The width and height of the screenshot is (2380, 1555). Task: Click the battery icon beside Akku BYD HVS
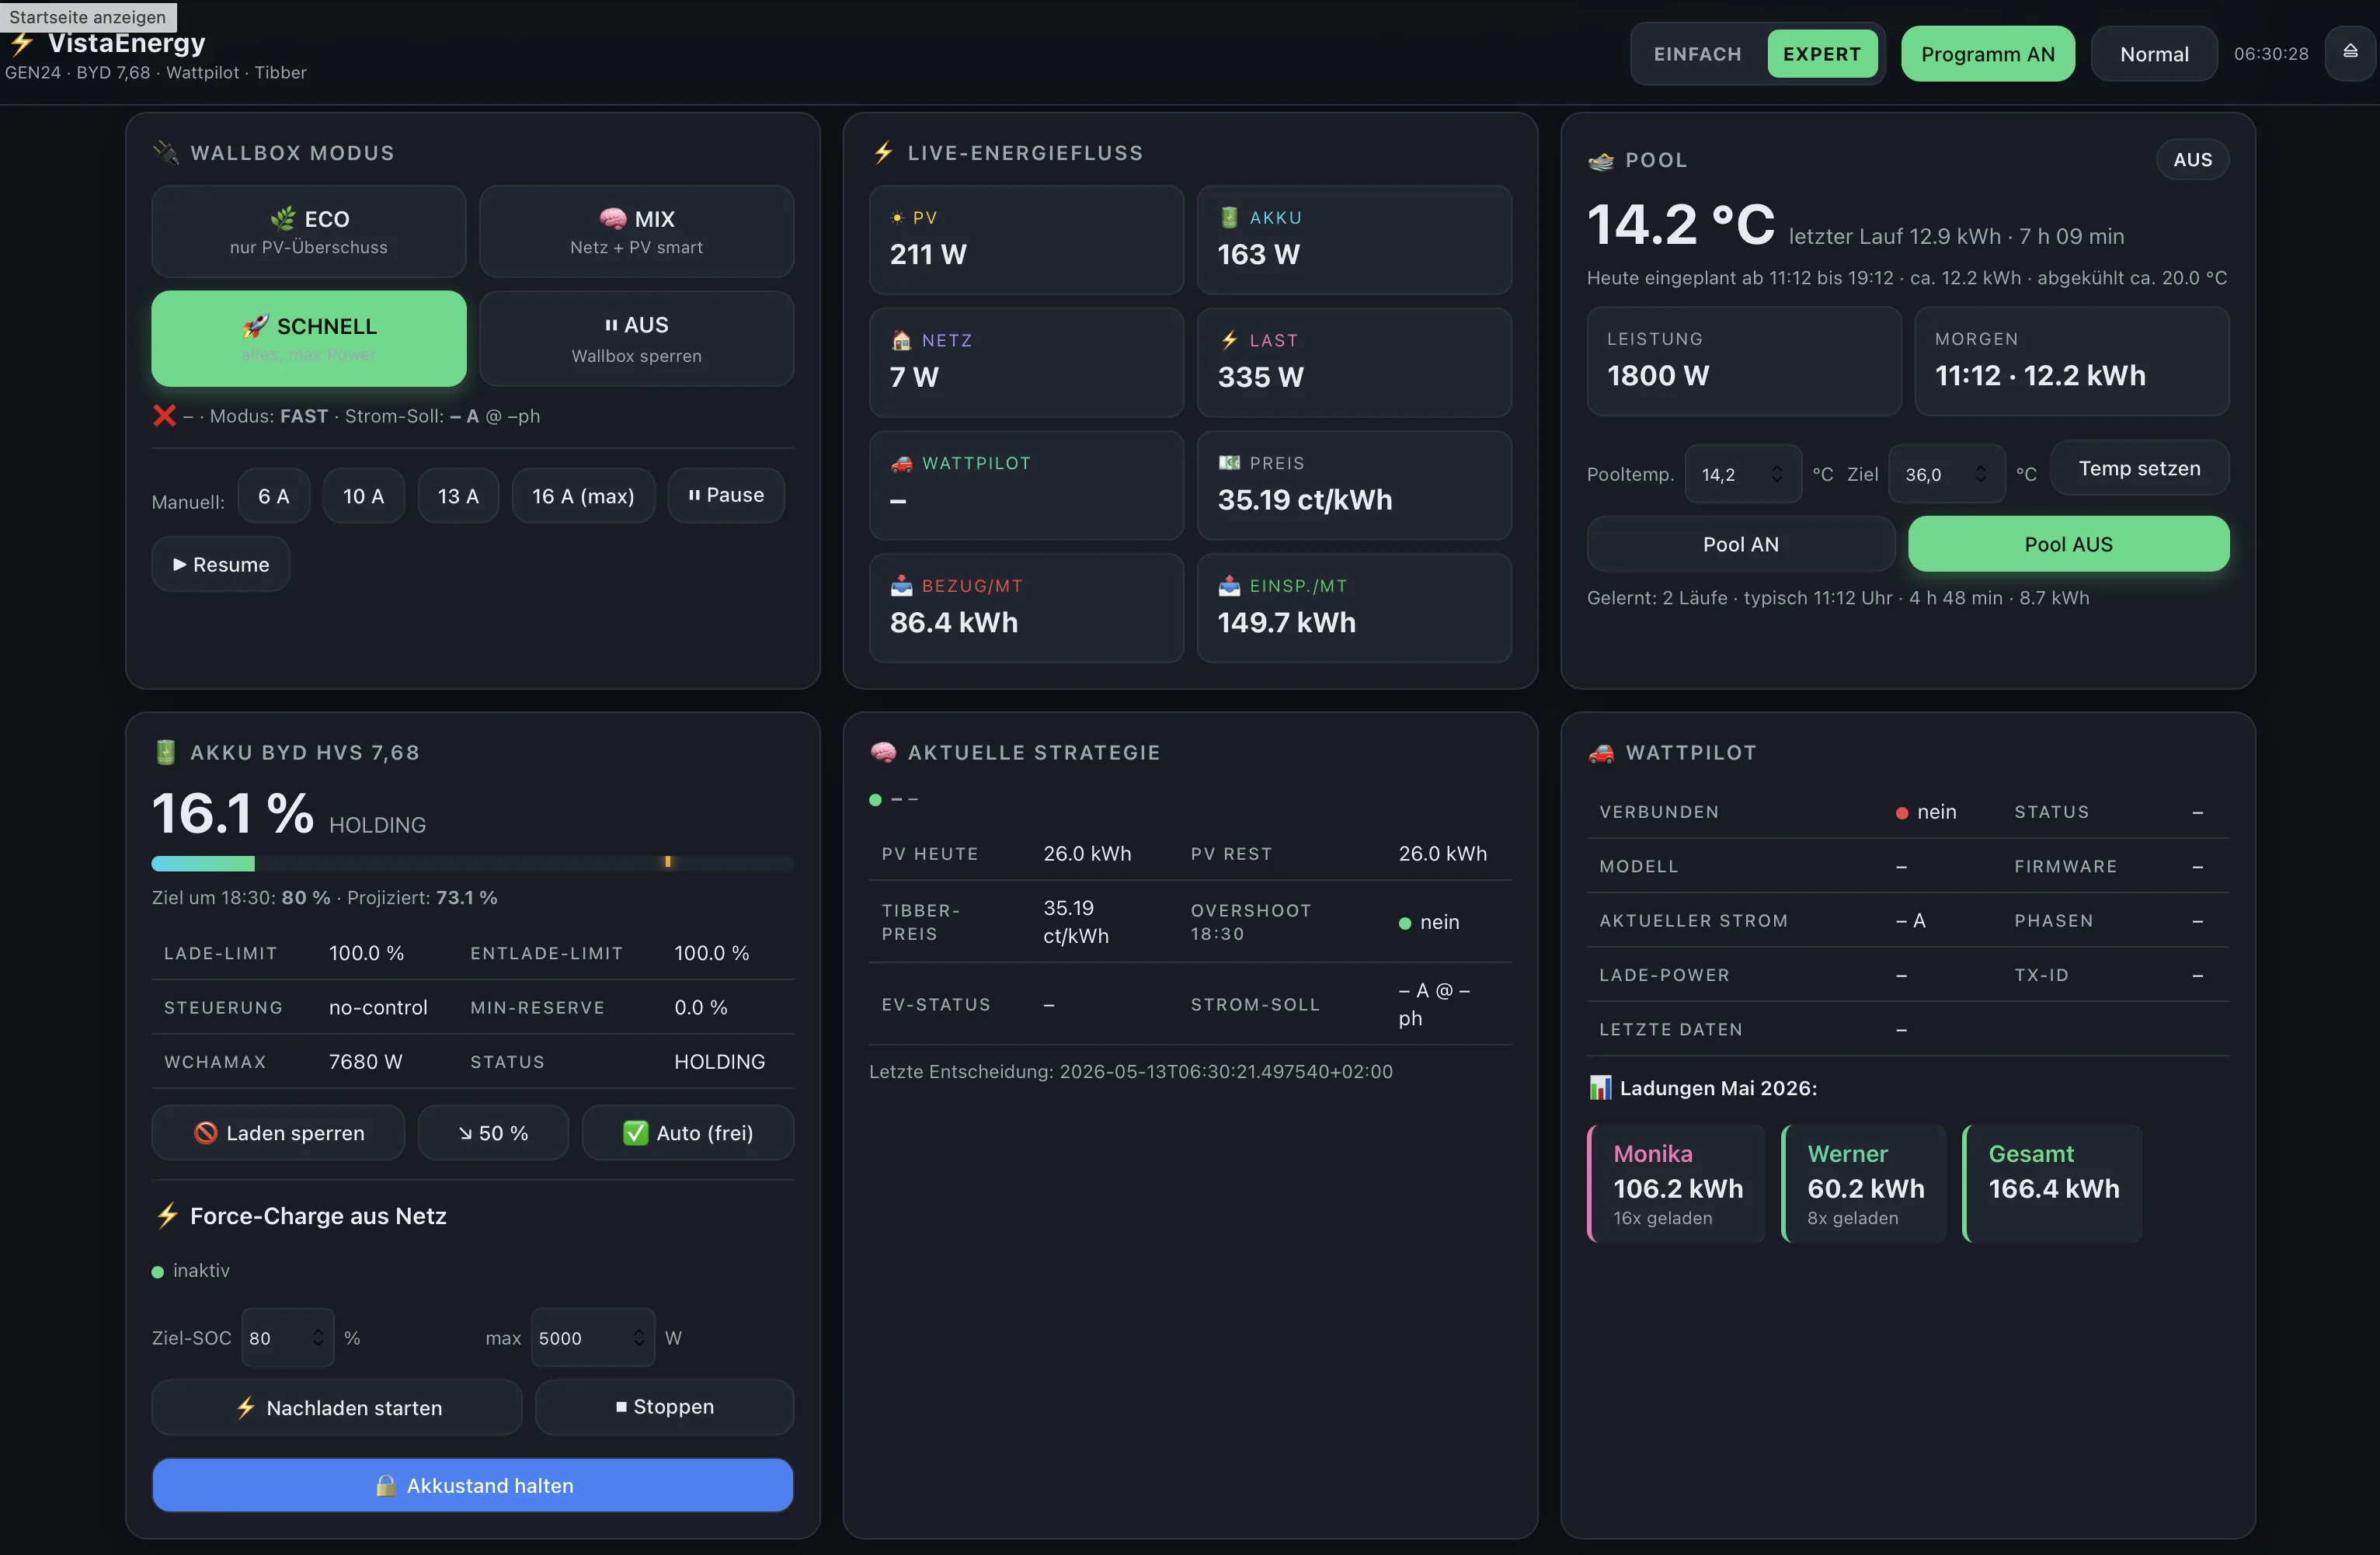(166, 752)
